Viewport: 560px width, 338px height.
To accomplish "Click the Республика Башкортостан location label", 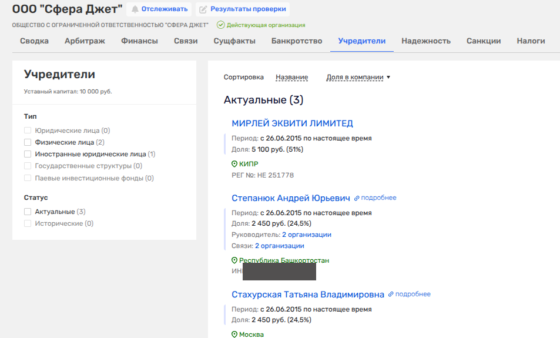I will (x=284, y=260).
